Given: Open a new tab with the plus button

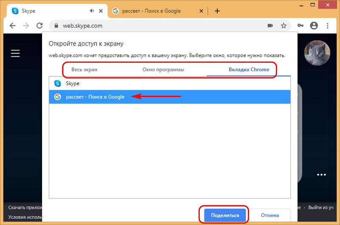Looking at the screenshot, I should pos(217,11).
